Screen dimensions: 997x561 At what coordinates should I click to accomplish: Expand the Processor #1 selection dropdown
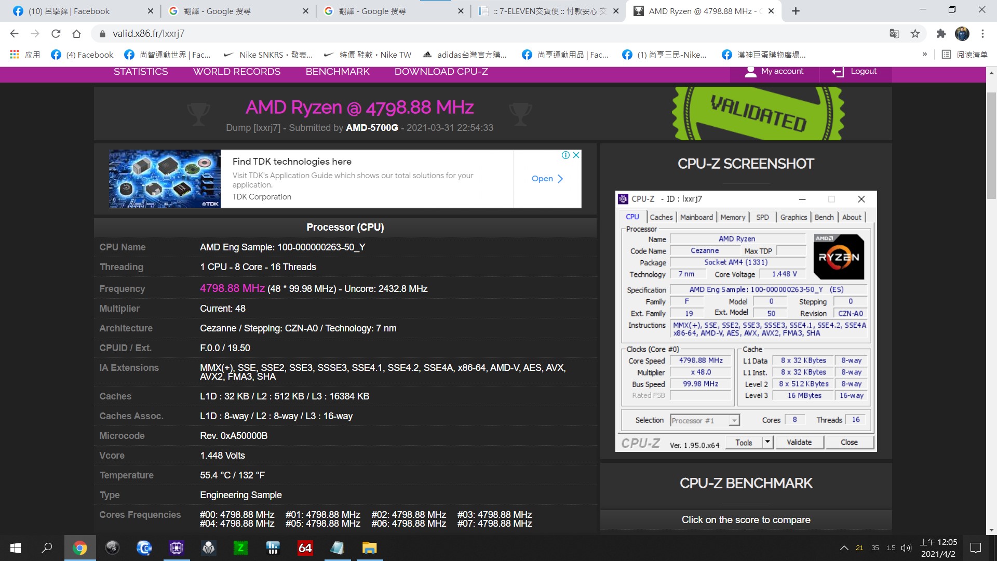coord(734,420)
